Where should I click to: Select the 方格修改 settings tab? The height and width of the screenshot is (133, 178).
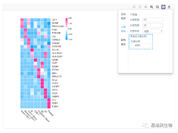point(123,29)
